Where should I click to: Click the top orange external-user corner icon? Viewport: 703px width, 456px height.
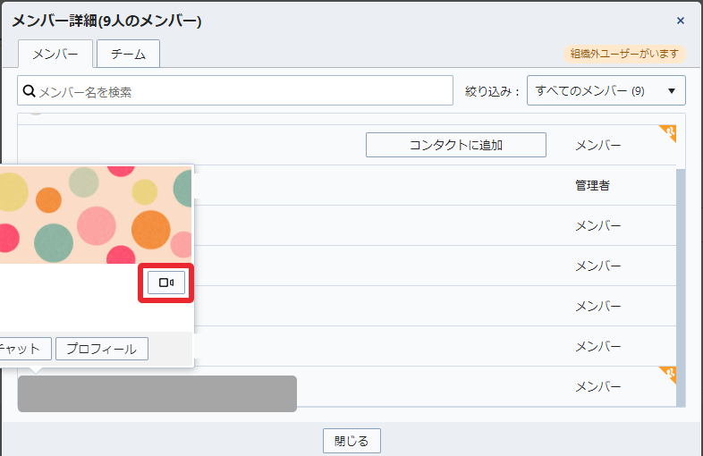click(x=668, y=132)
